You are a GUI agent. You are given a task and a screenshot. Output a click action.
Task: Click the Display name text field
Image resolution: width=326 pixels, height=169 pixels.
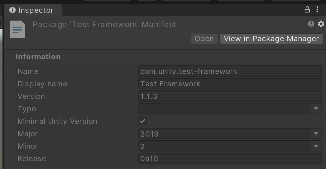click(230, 84)
